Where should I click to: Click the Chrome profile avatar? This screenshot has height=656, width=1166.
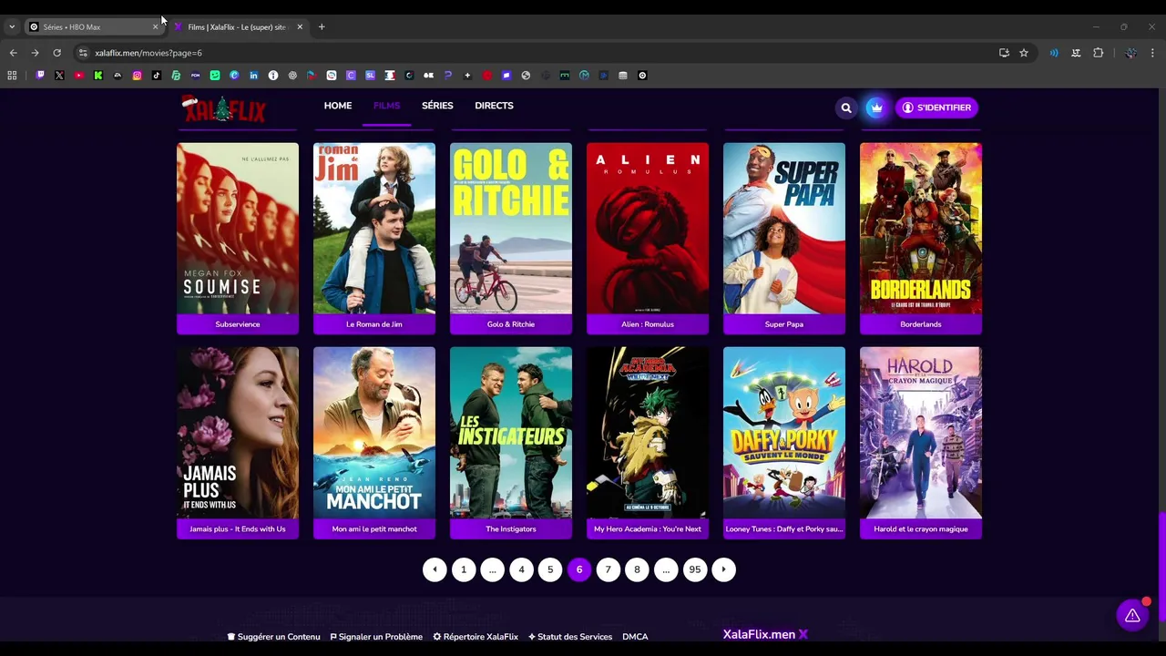tap(1130, 53)
